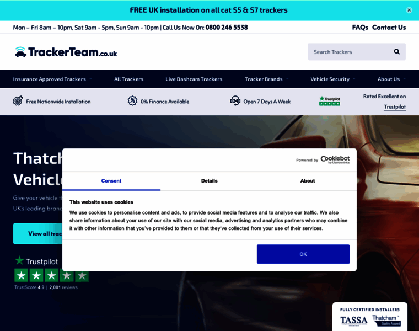Go to Live Dashcam Trackers
The width and height of the screenshot is (419, 331).
194,79
